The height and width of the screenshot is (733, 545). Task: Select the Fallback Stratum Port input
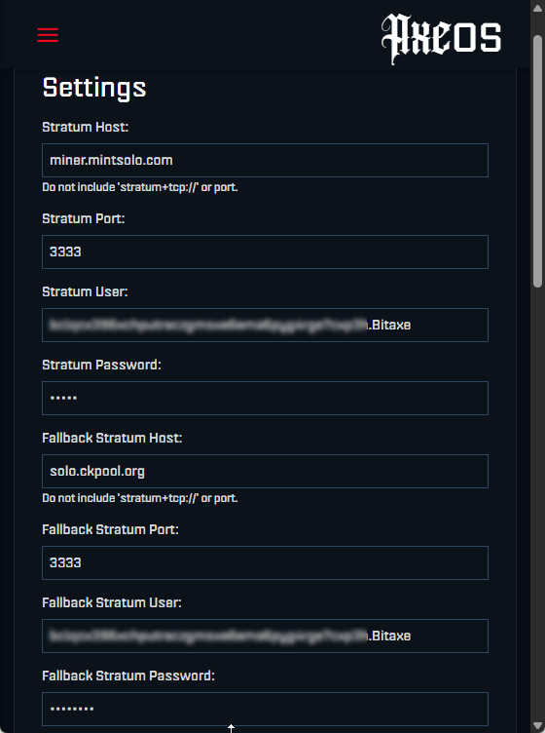265,562
